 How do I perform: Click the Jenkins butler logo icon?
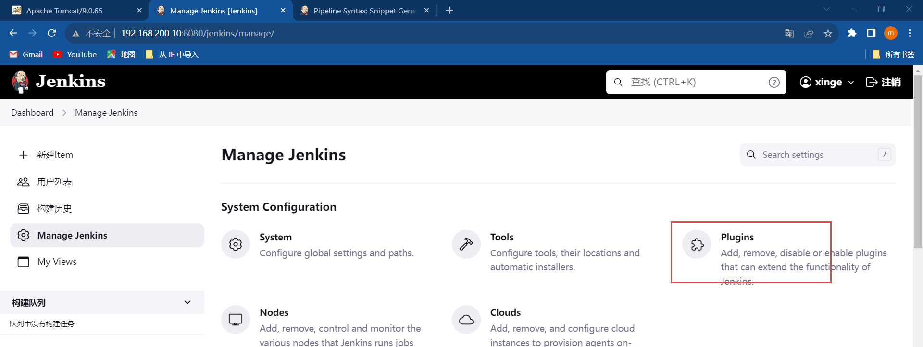pos(20,82)
